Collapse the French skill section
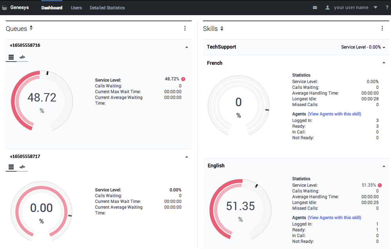 pos(384,63)
